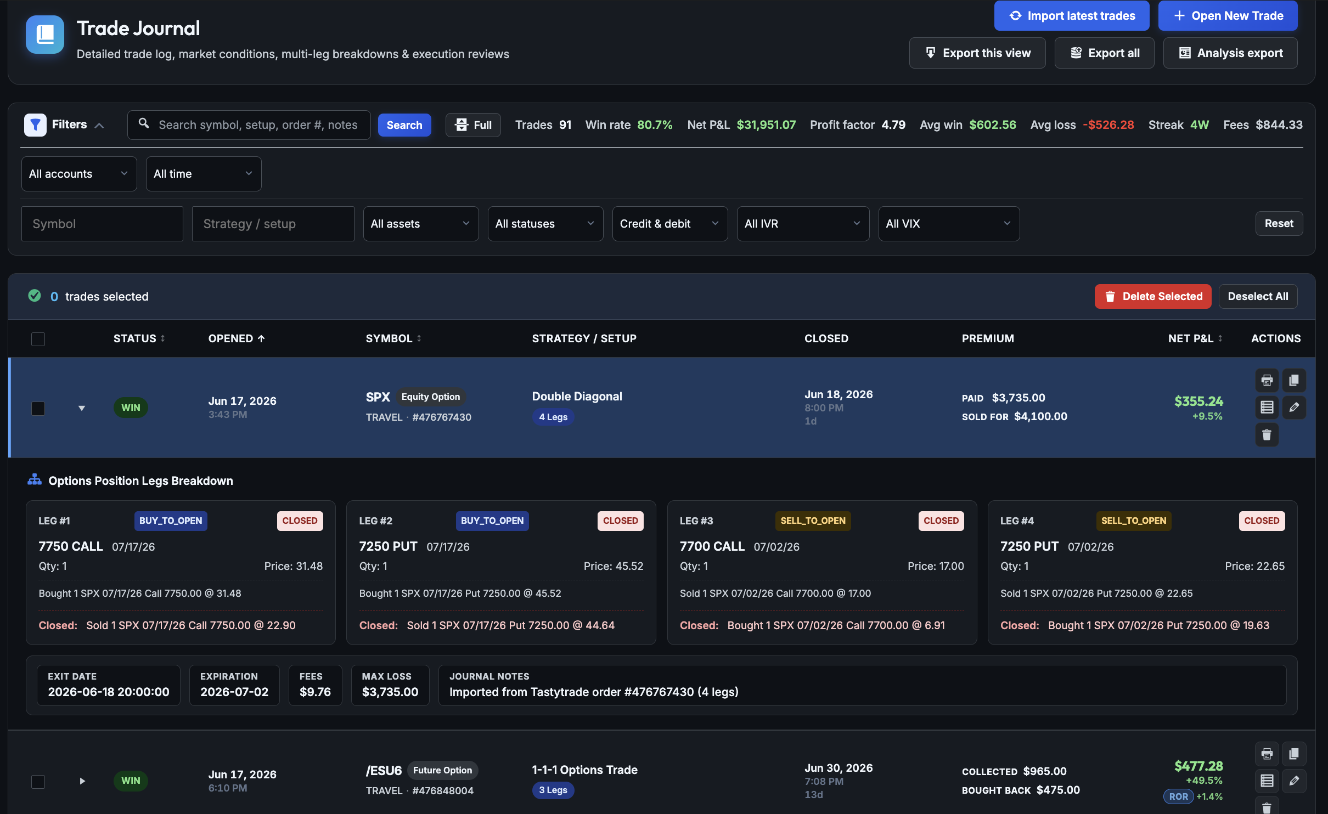The width and height of the screenshot is (1328, 814).
Task: Click the Symbol filter input field
Action: click(102, 224)
